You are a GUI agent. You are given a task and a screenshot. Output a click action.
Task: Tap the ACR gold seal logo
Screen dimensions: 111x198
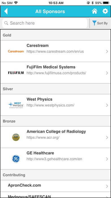pos(16,137)
